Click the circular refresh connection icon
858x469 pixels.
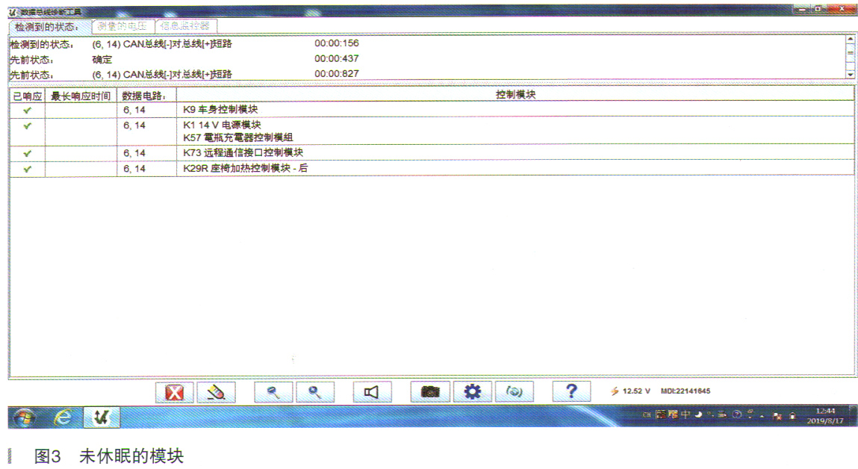(x=515, y=392)
